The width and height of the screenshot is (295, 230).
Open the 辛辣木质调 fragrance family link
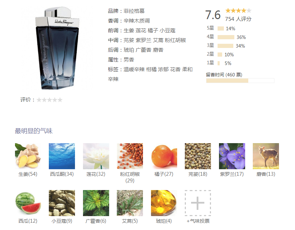click(137, 21)
